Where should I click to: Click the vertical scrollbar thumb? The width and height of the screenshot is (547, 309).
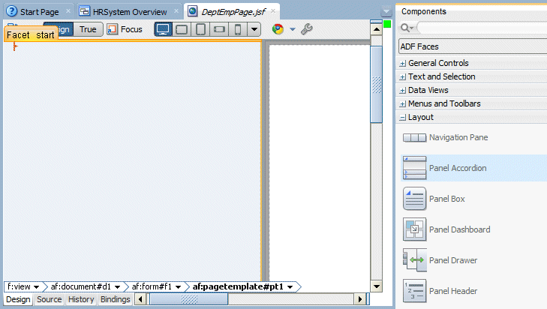pos(377,85)
